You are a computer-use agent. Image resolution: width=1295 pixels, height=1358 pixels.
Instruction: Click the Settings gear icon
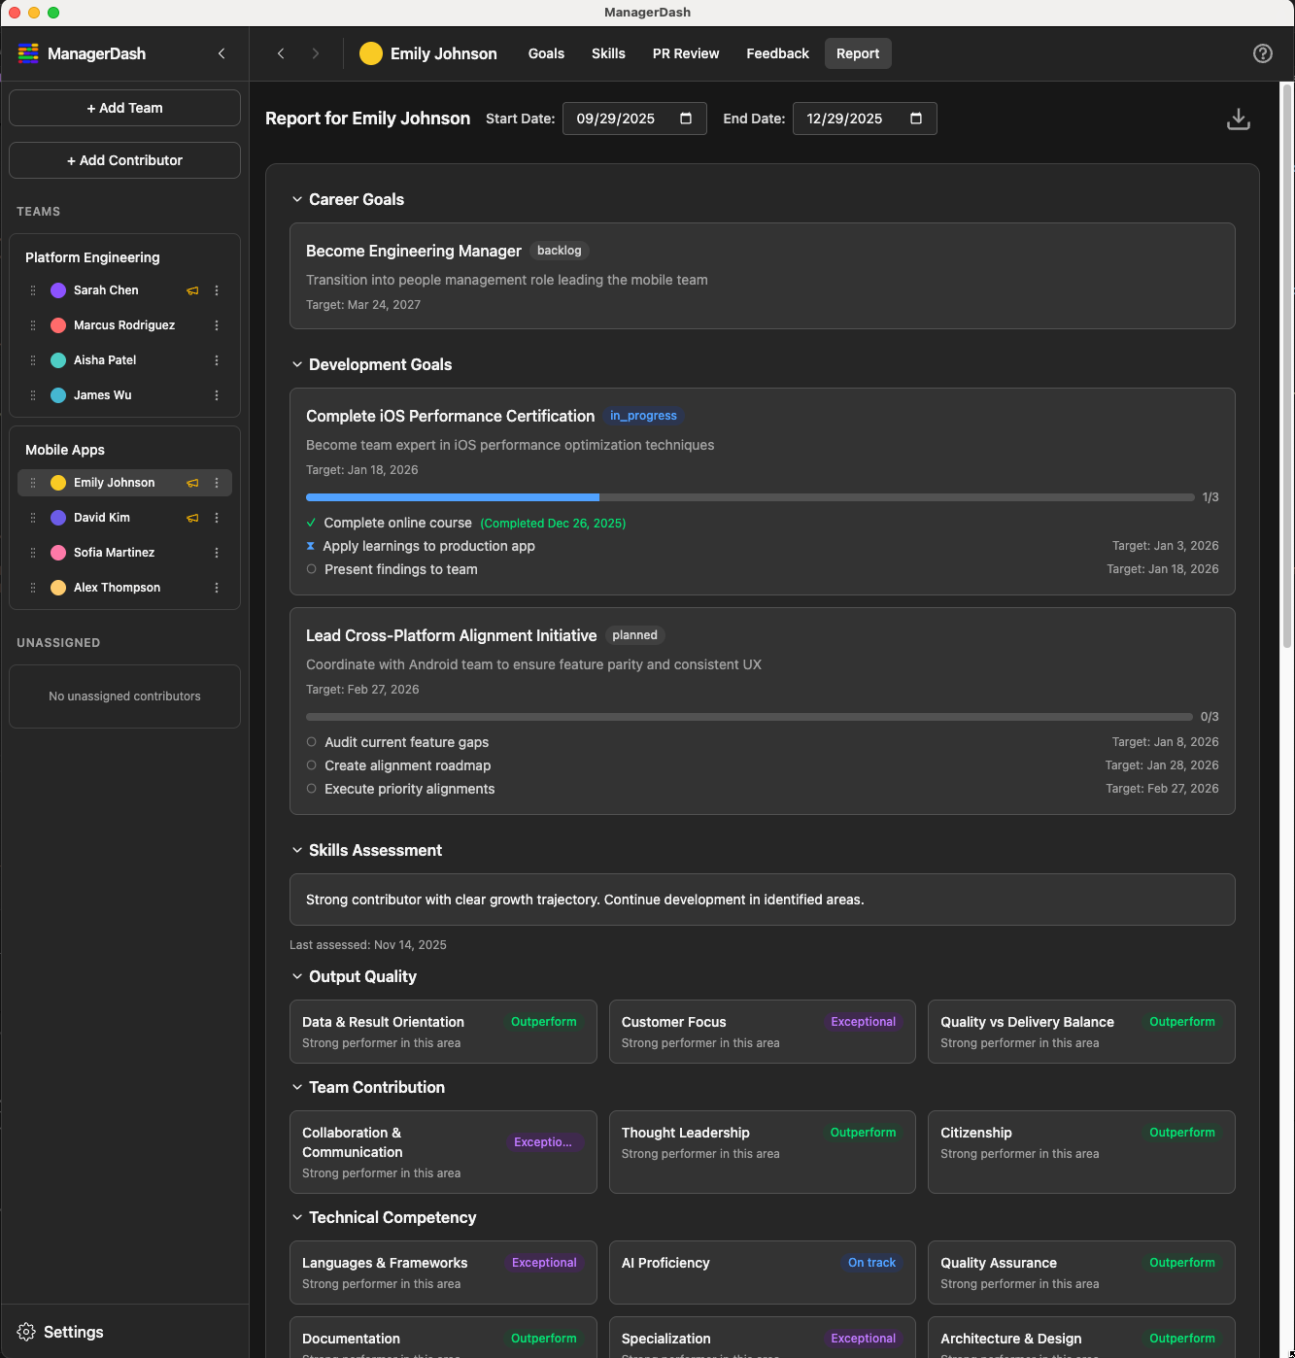26,1332
